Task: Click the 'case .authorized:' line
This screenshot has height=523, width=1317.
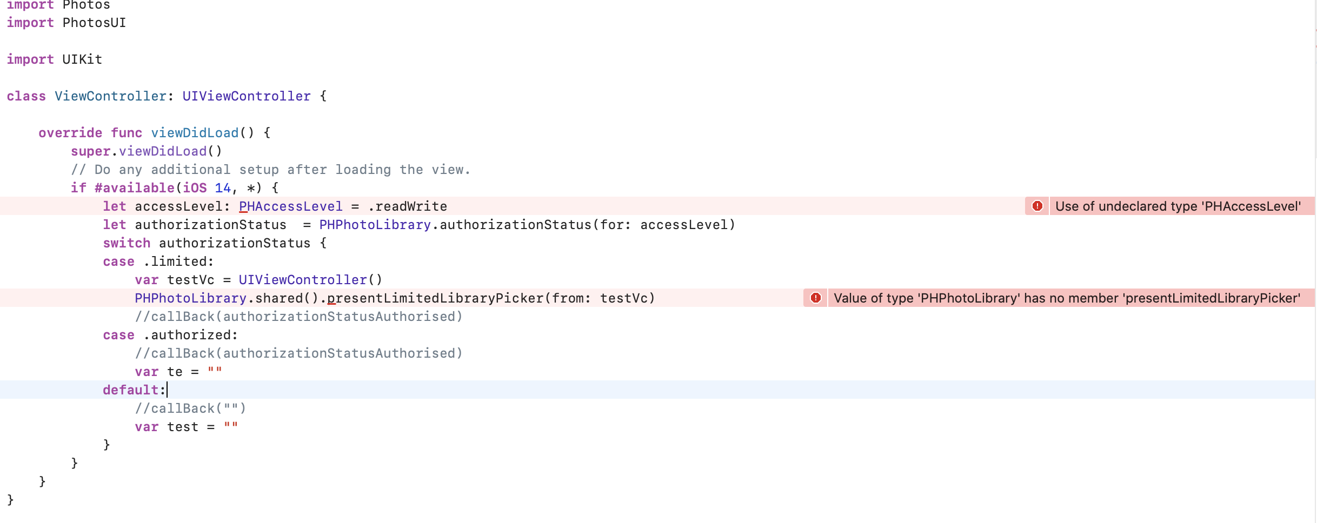Action: [x=170, y=334]
